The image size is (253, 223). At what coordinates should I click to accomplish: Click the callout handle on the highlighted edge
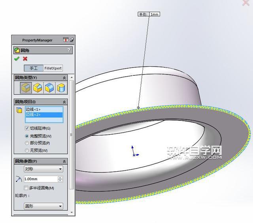[138, 107]
